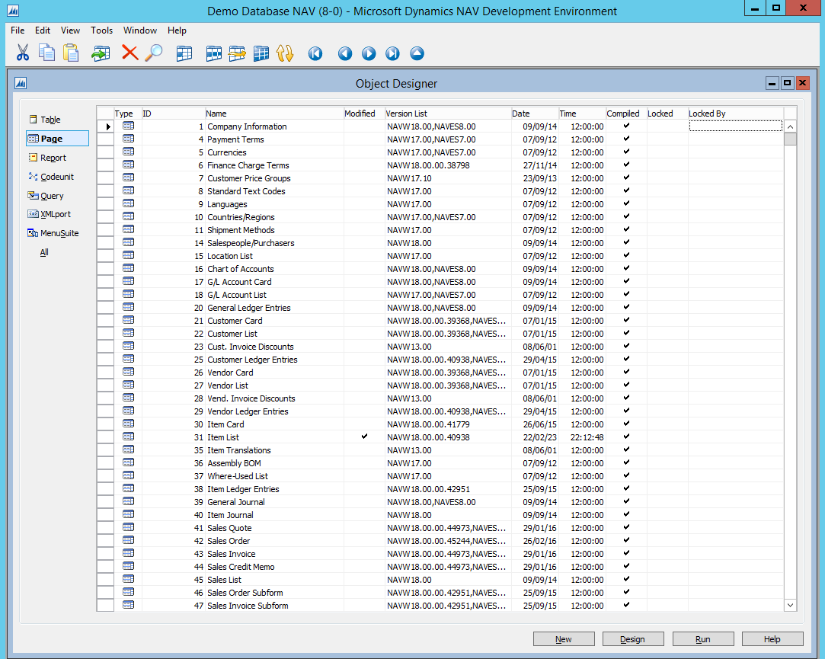This screenshot has height=659, width=825.
Task: Click the Sort yellow arrows icon
Action: click(285, 53)
